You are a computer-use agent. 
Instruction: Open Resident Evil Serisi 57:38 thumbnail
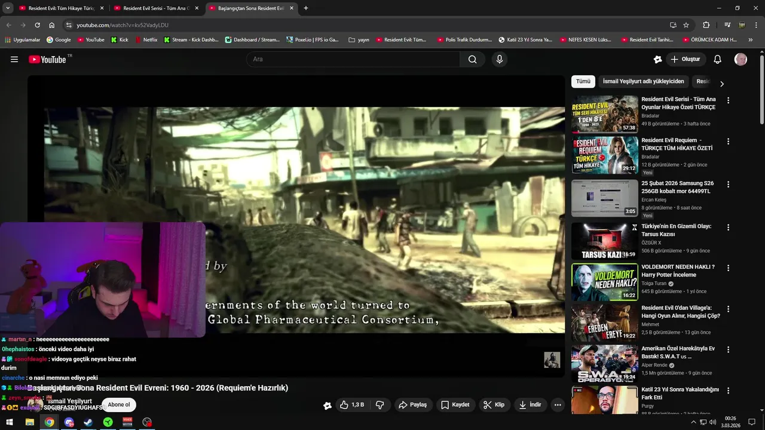604,114
